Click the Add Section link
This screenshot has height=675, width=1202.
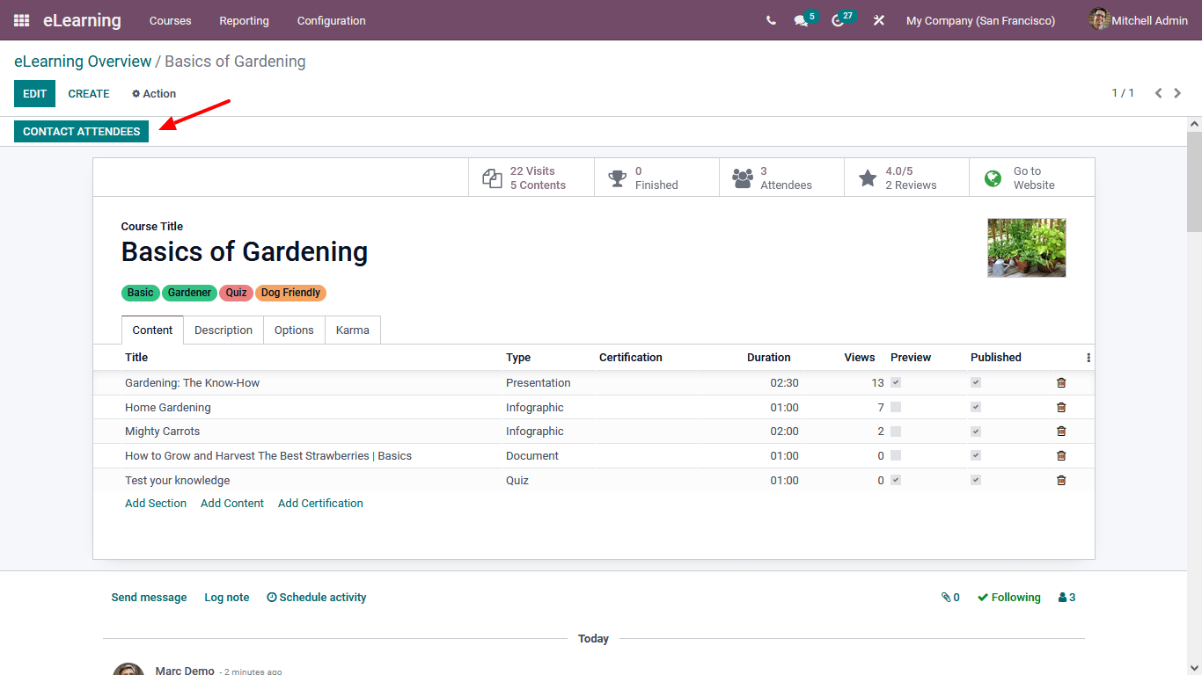click(x=156, y=504)
